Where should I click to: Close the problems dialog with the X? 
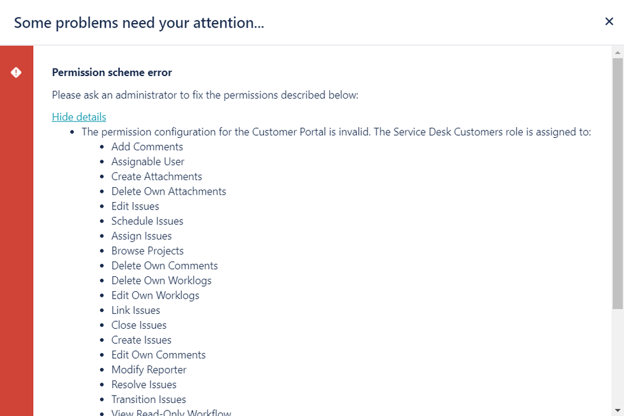pyautogui.click(x=609, y=21)
